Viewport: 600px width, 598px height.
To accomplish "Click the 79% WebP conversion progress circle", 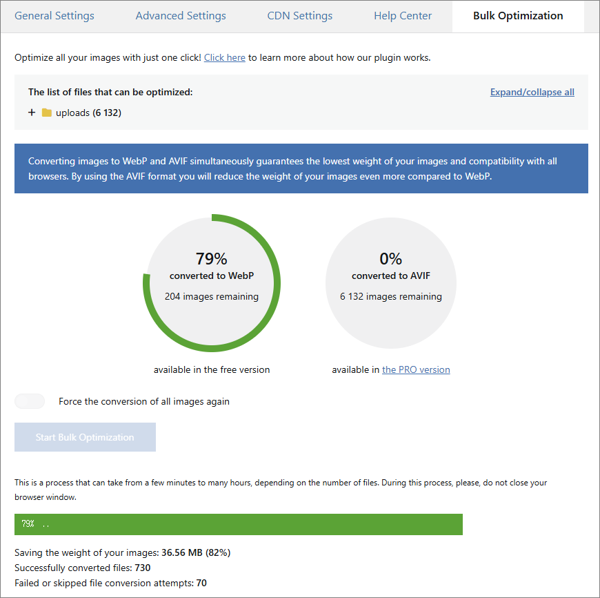I will coord(212,283).
